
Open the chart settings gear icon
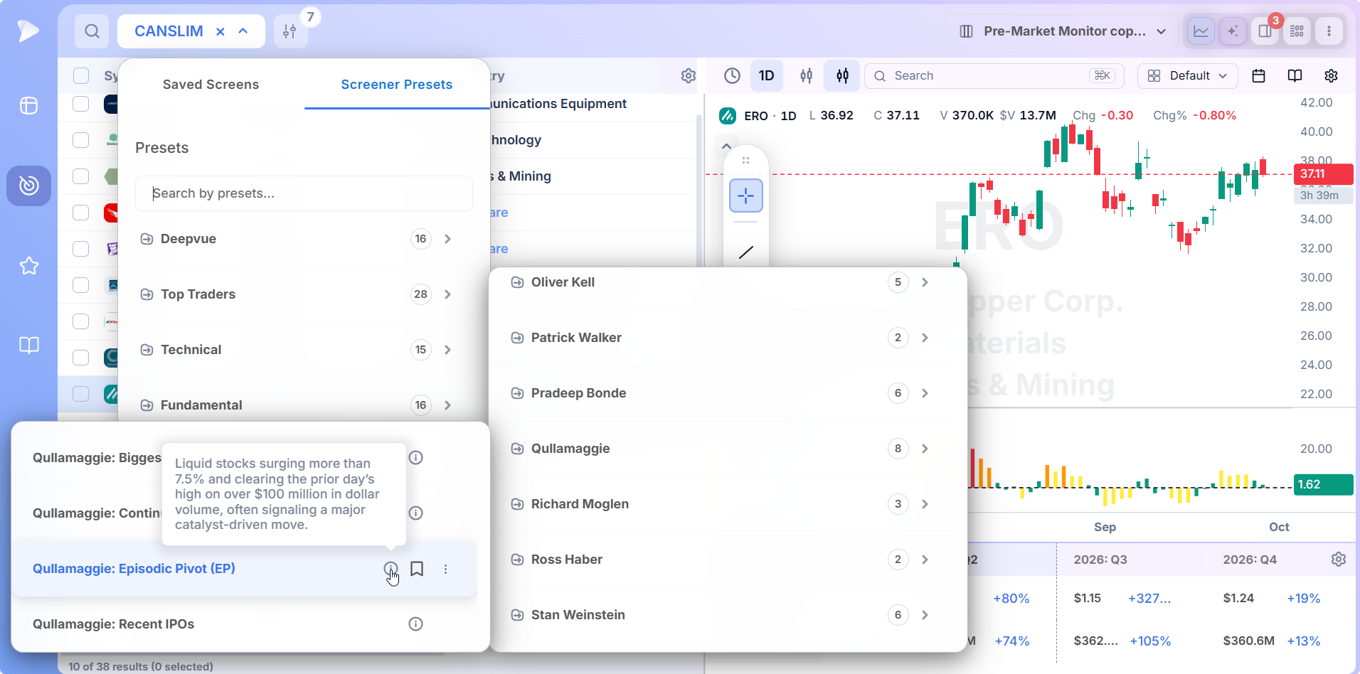(x=1331, y=76)
